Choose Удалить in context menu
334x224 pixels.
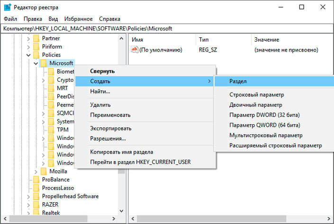(x=145, y=105)
